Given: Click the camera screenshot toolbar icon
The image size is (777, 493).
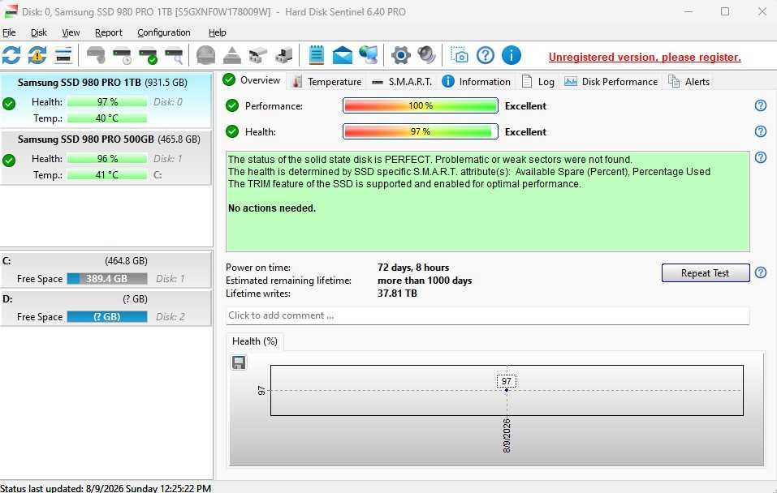Looking at the screenshot, I should click(460, 55).
